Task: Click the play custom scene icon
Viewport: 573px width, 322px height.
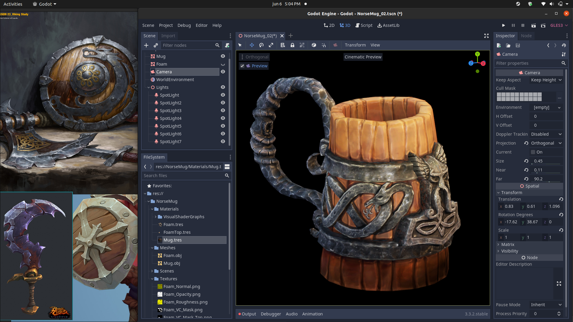Action: pos(543,25)
